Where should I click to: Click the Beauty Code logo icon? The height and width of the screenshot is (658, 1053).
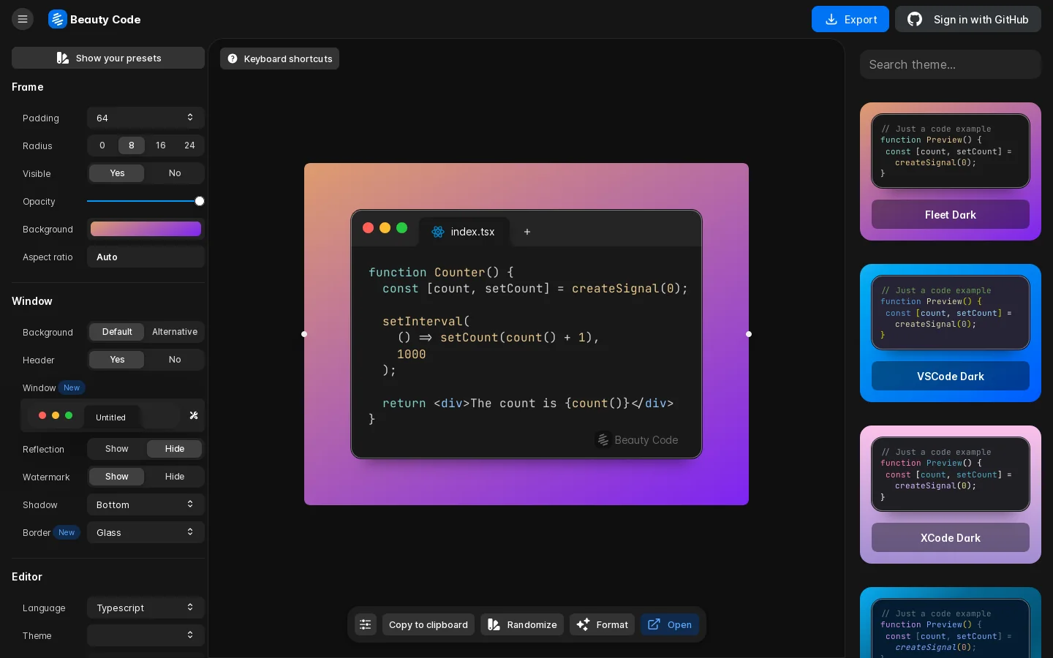pyautogui.click(x=58, y=19)
